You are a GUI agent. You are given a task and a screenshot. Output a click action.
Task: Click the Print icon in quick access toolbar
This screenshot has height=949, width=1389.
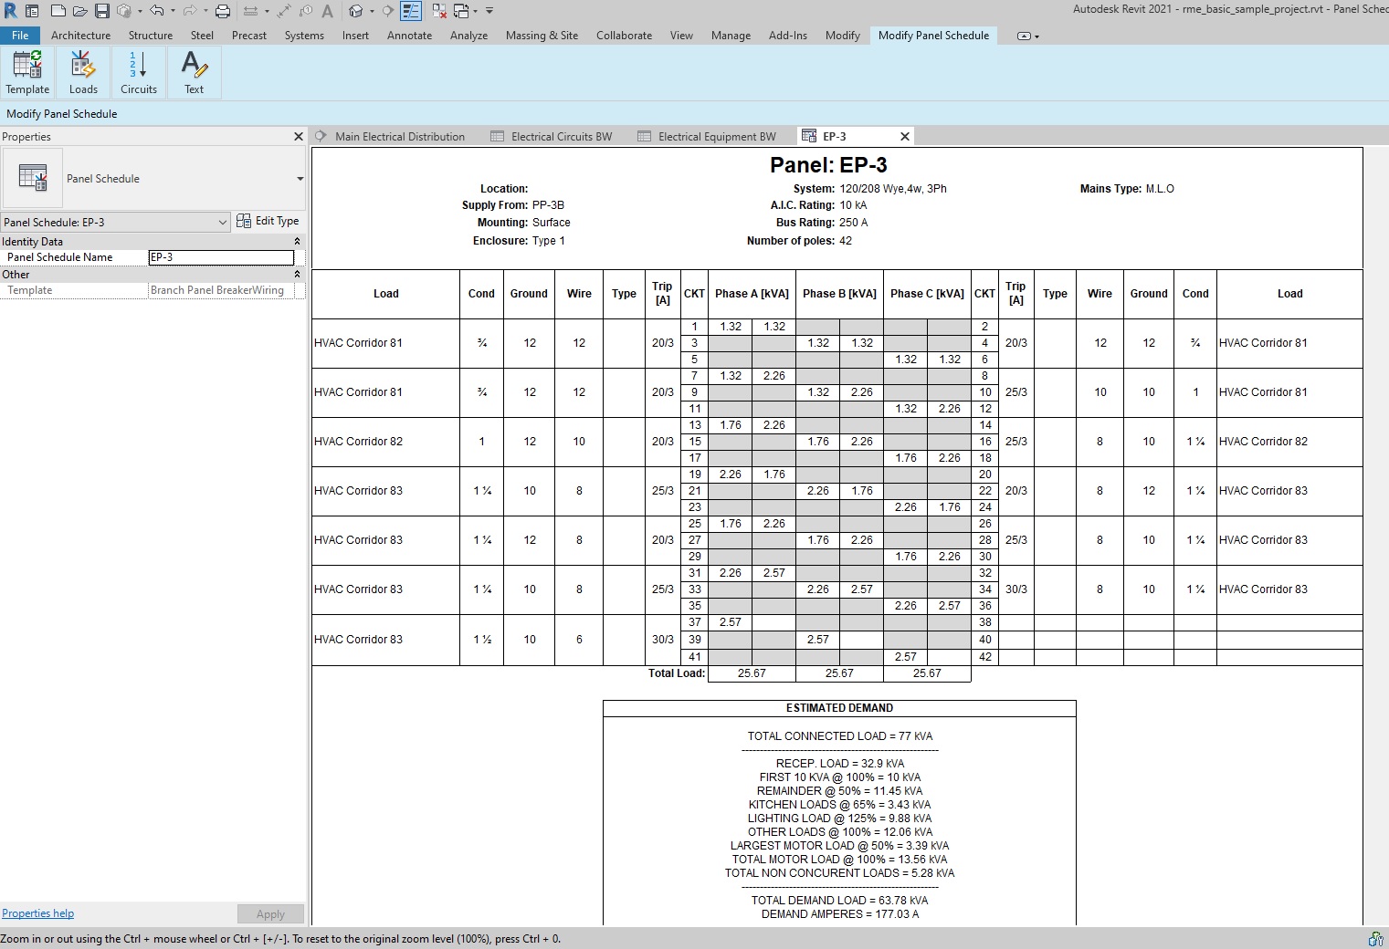tap(222, 11)
